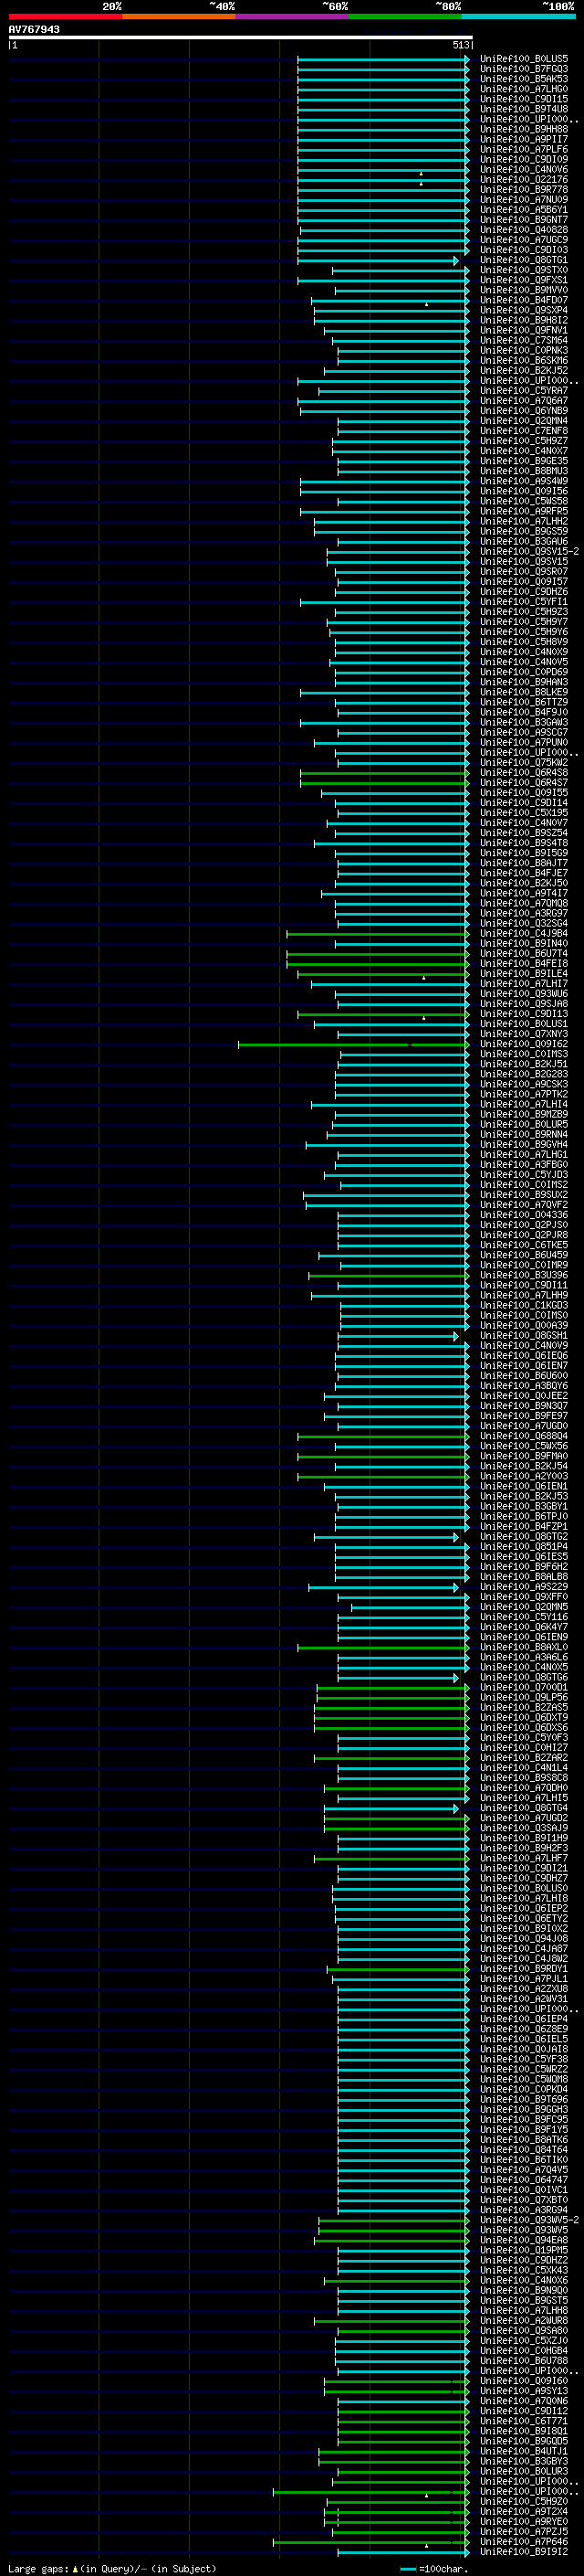The image size is (584, 2576).
Task: Click the UniRef100_B9ILE4 label
Action: 524,974
